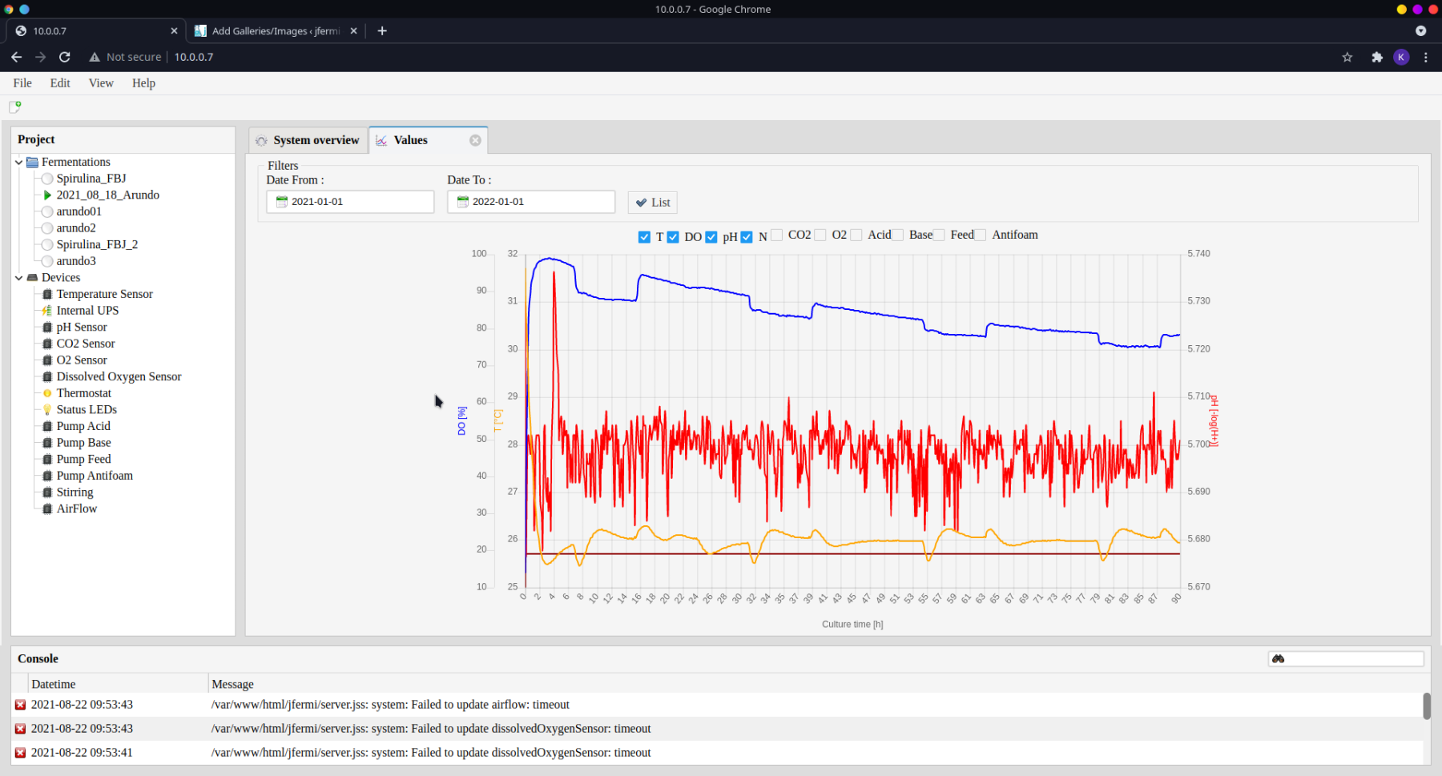
Task: Click the binoculars search icon in Console
Action: (1278, 659)
